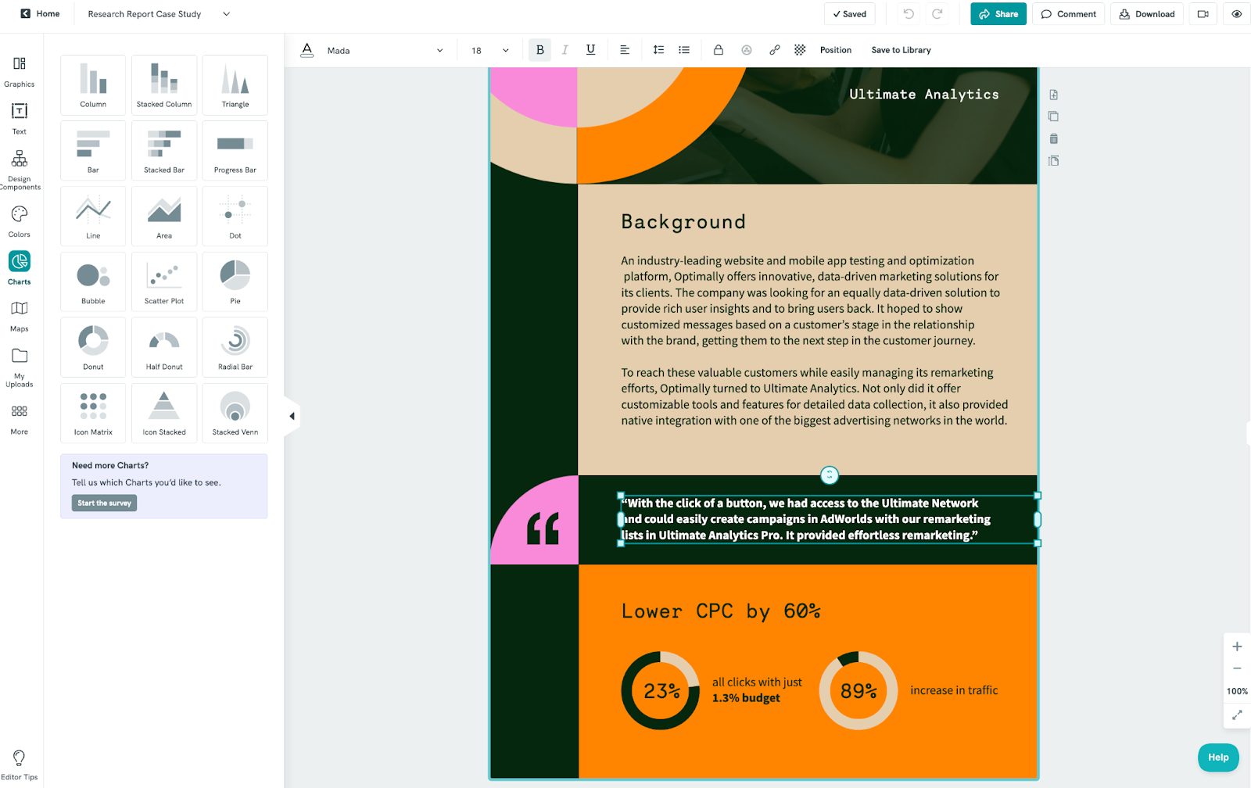Open the document title dropdown arrow

click(x=226, y=14)
